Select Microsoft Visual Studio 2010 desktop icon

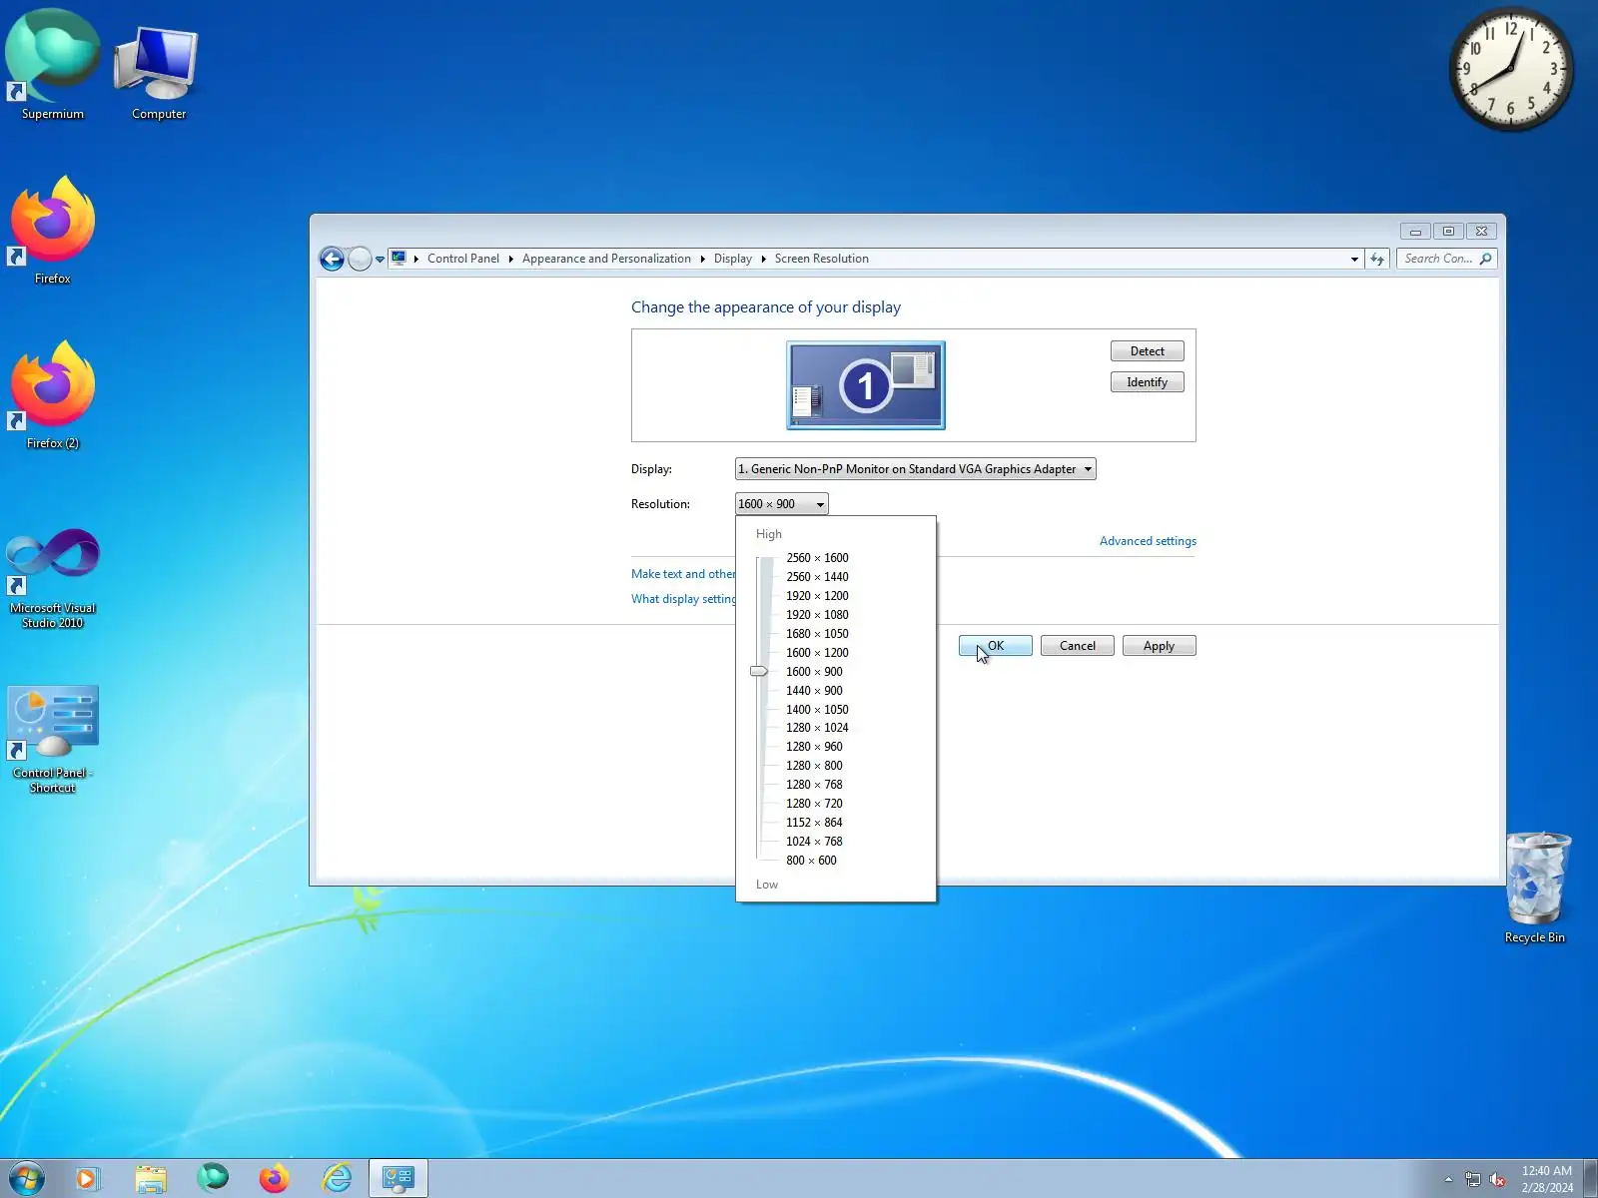tap(53, 577)
